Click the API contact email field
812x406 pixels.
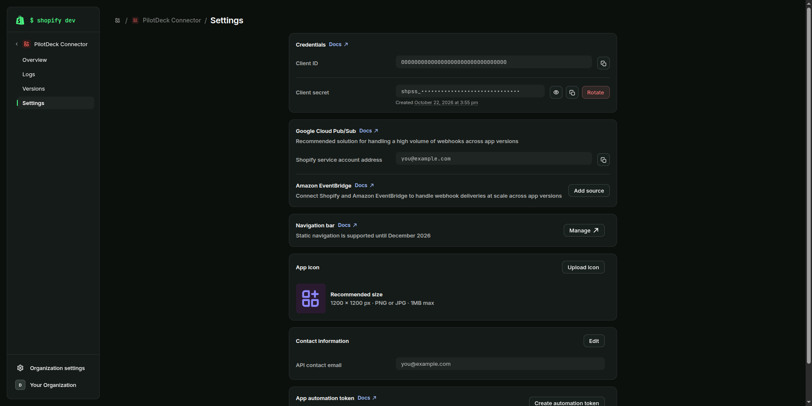[500, 364]
